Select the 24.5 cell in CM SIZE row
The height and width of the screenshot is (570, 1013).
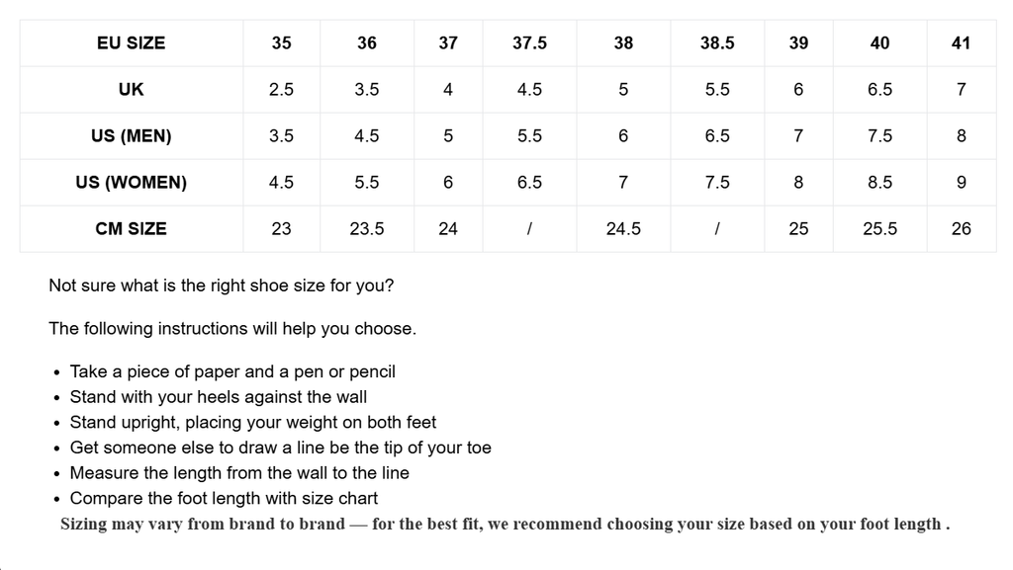click(623, 228)
